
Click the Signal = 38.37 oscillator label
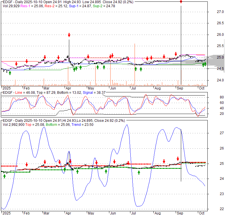[x=93, y=92]
